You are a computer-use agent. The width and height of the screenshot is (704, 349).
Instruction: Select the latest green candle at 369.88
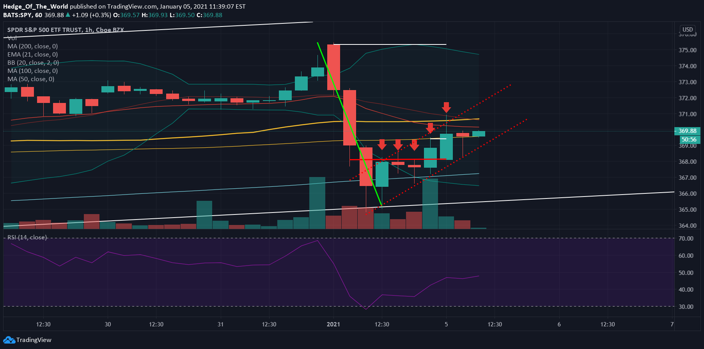(x=479, y=134)
